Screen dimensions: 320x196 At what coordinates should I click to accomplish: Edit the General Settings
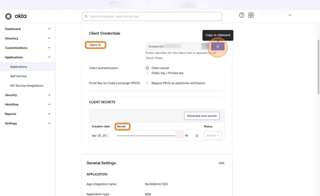[221, 163]
